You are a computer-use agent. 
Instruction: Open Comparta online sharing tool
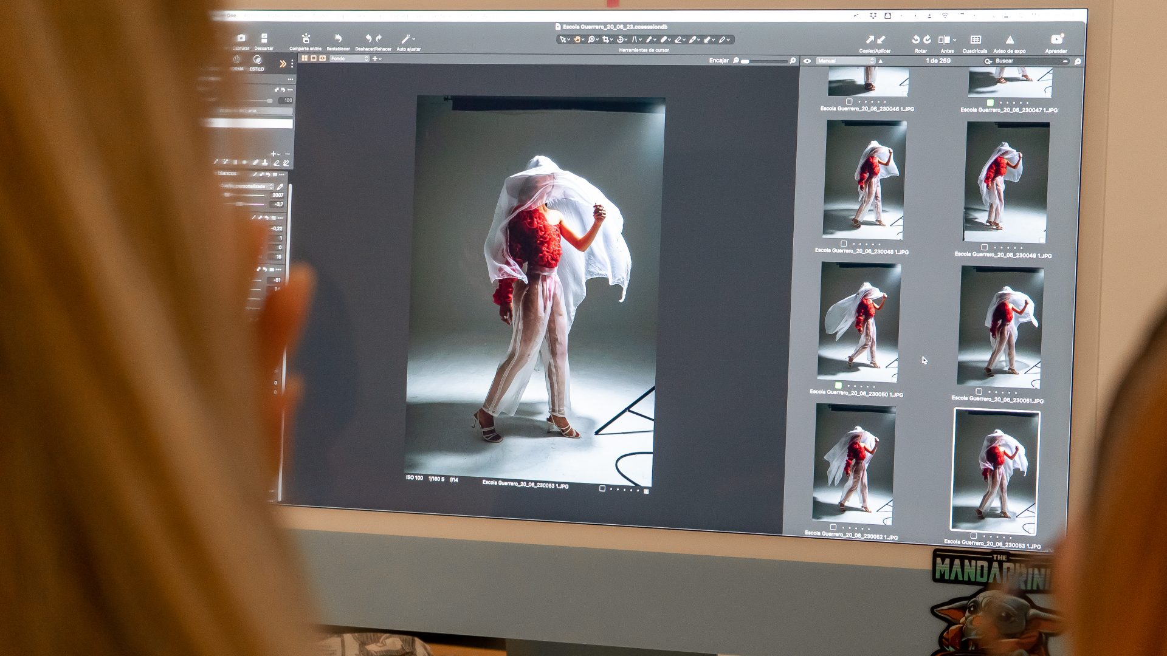click(x=306, y=38)
